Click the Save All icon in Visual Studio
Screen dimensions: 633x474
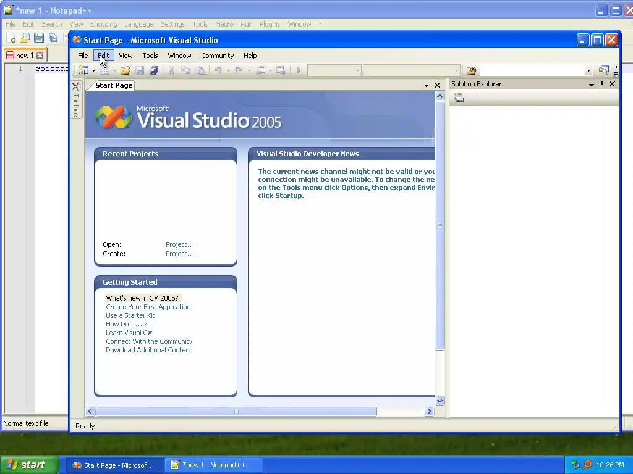(x=154, y=70)
